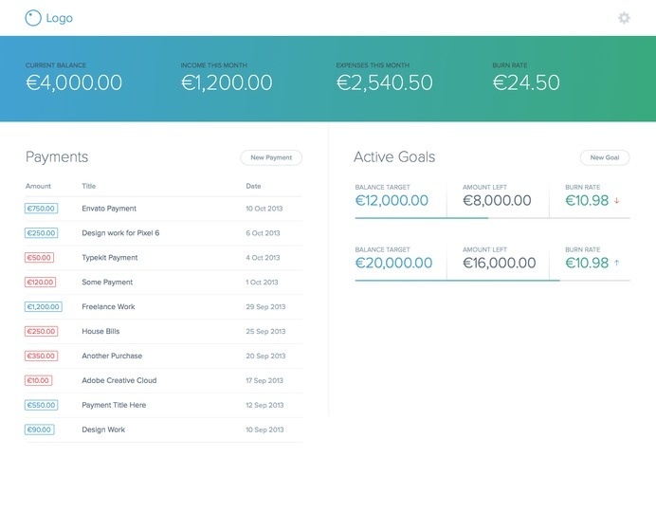Open the Adobe Creative Cloud entry
The height and width of the screenshot is (512, 656).
[119, 380]
